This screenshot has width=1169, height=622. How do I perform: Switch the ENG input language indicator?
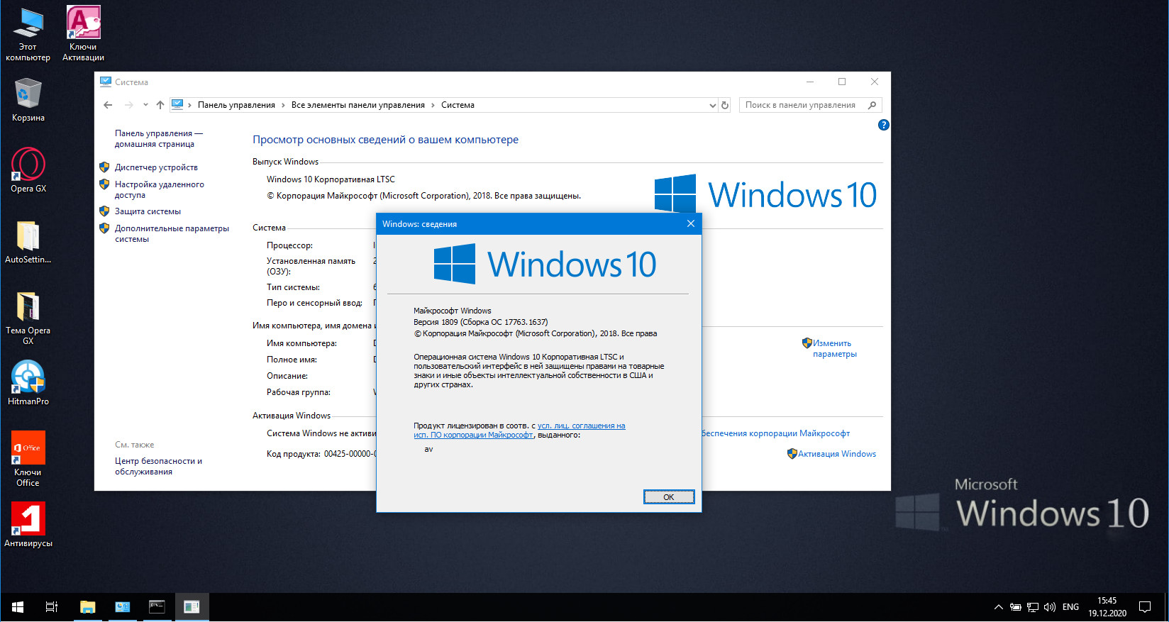(1070, 607)
